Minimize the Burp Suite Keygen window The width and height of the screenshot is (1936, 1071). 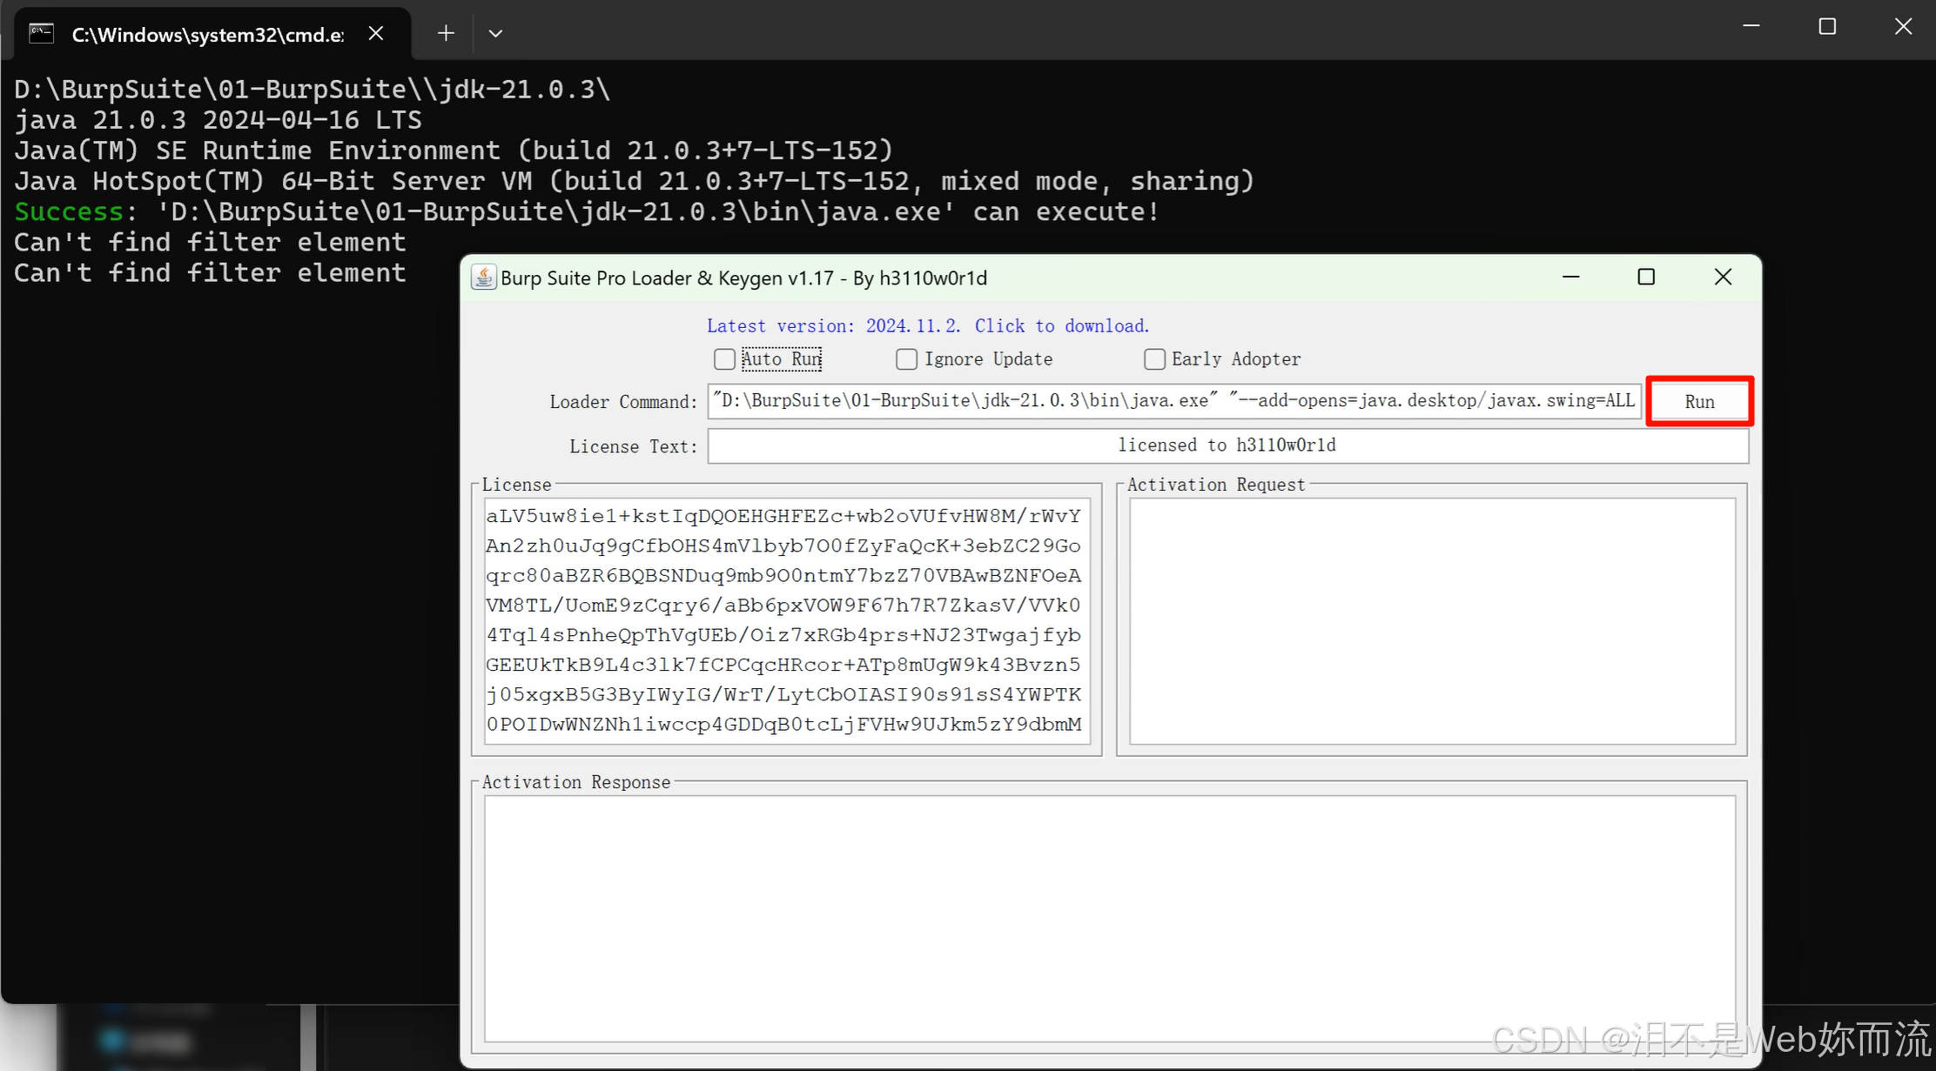[x=1570, y=278]
